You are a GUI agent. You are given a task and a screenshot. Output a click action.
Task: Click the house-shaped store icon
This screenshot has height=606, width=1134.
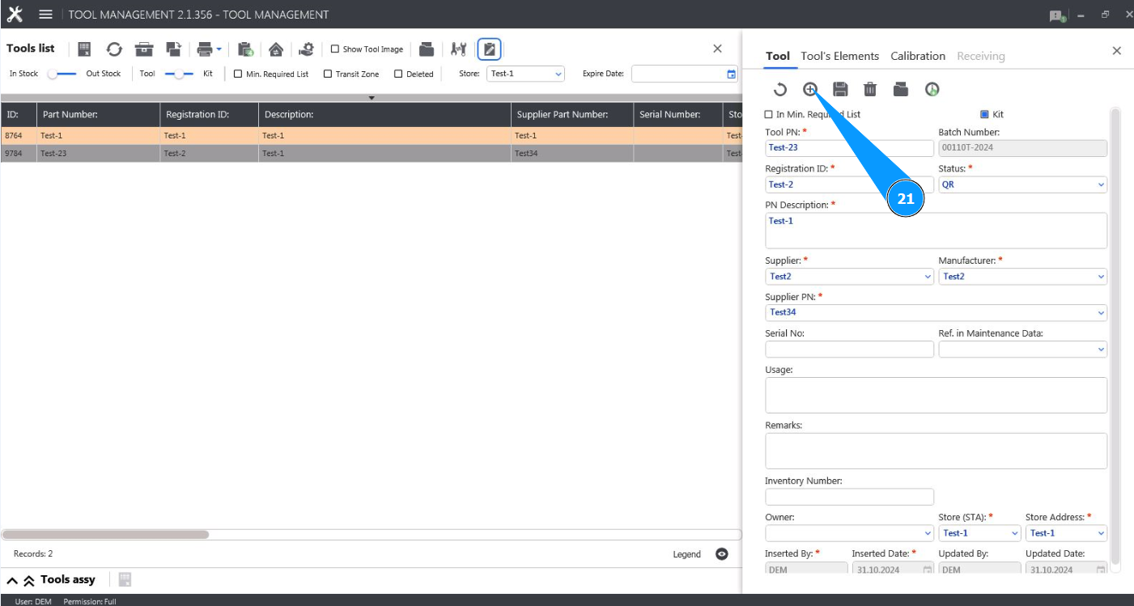pos(276,49)
